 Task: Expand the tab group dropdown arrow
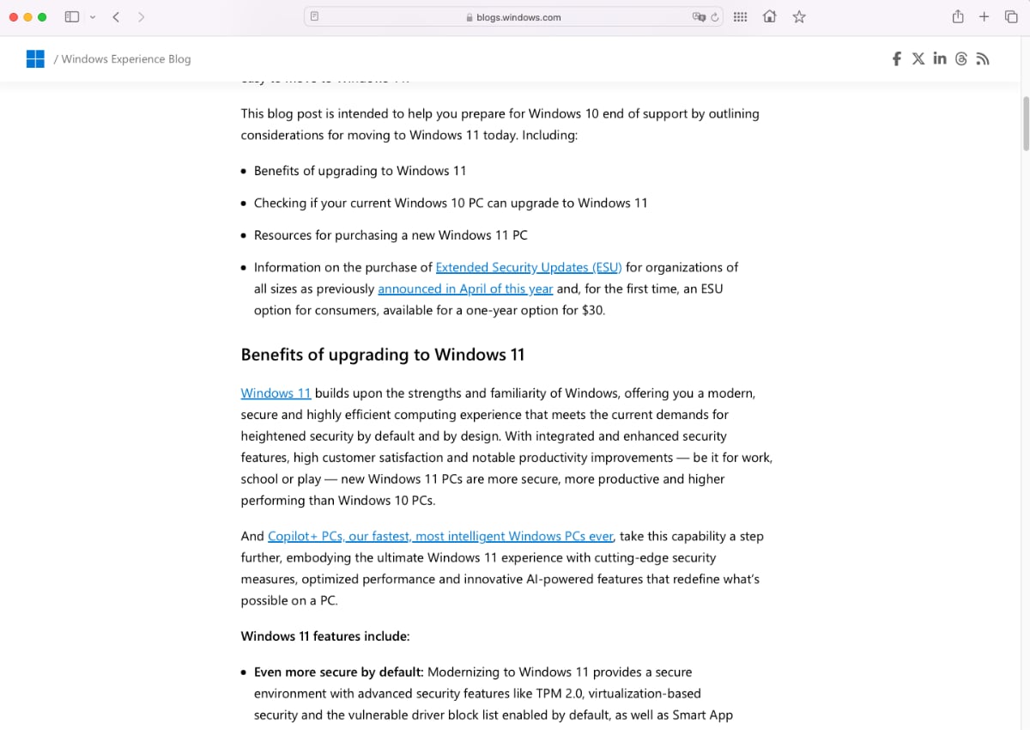coord(93,17)
